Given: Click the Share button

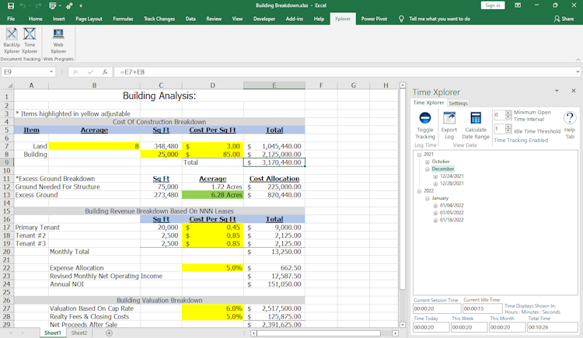Looking at the screenshot, I should 564,19.
